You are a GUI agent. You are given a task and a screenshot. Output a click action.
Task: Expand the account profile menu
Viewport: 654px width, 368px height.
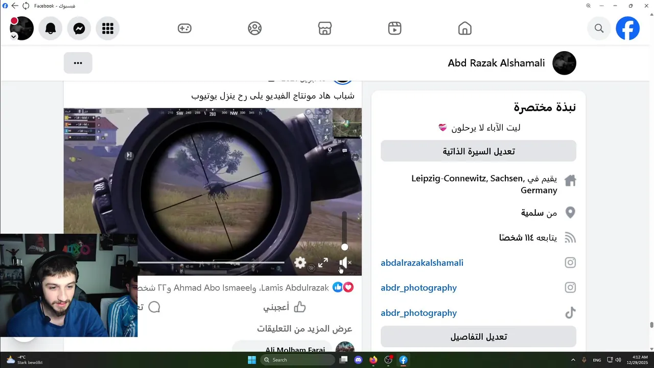[x=21, y=29]
